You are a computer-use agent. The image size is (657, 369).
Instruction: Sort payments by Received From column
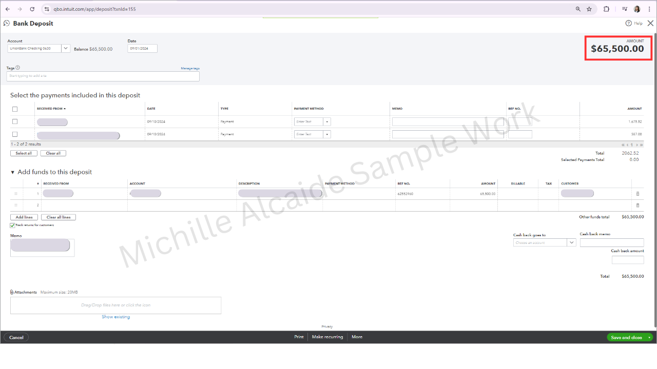coord(51,109)
